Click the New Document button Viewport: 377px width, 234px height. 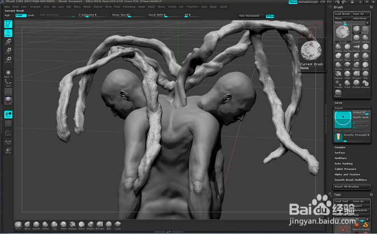[251, 16]
